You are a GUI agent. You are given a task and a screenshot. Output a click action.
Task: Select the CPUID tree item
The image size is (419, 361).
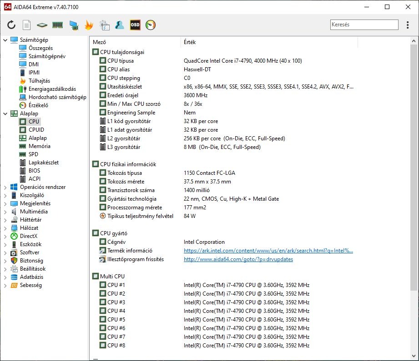(36, 130)
